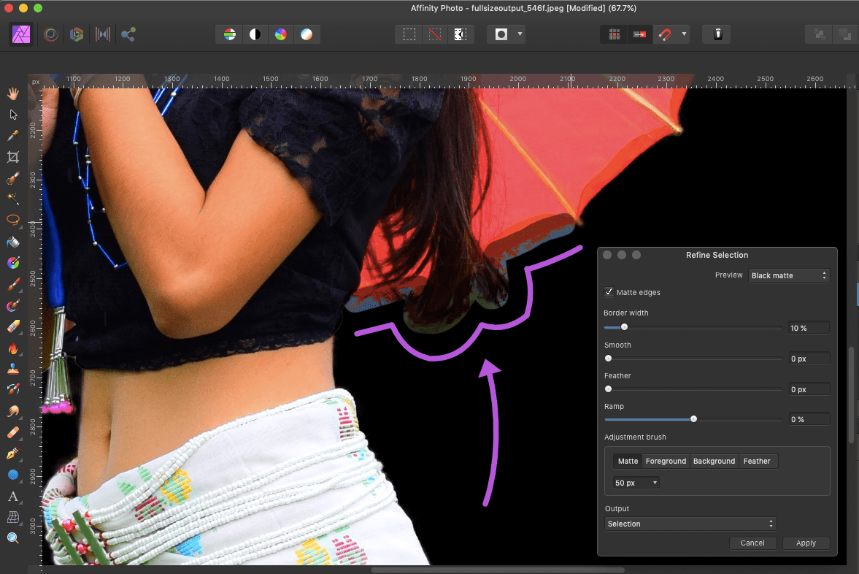Toggle the Quick Mask button
Screen dimensions: 859x574
501,34
